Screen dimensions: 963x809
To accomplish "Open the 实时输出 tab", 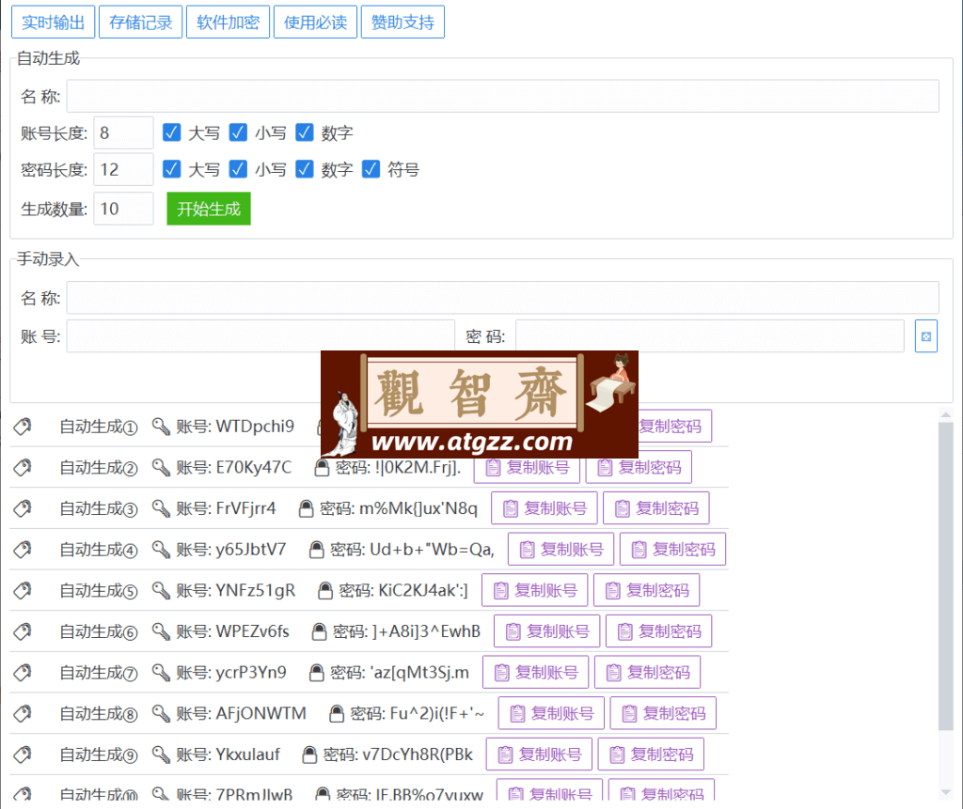I will [x=53, y=23].
